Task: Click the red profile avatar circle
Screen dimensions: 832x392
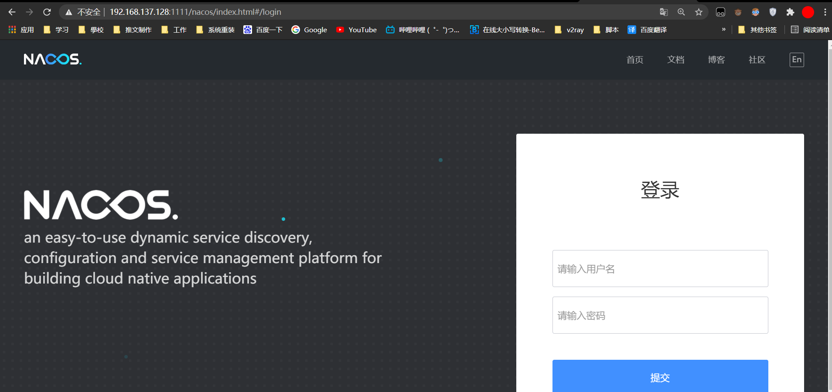Action: (x=808, y=12)
